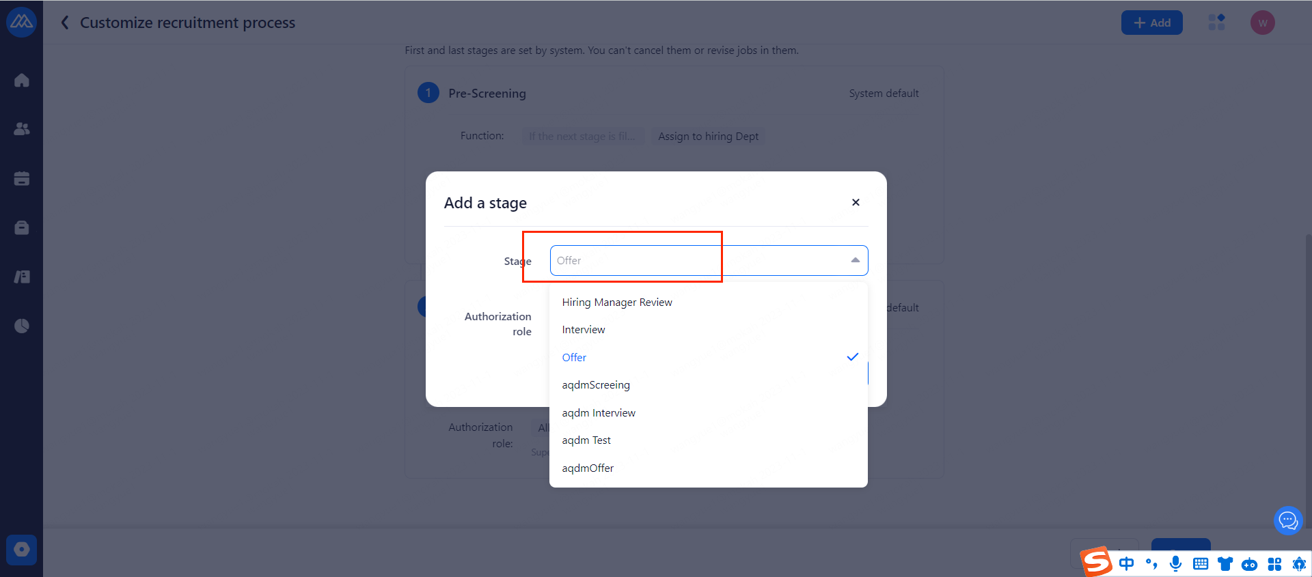Open the apps grid icon in header
Viewport: 1312px width, 577px height.
click(x=1216, y=23)
